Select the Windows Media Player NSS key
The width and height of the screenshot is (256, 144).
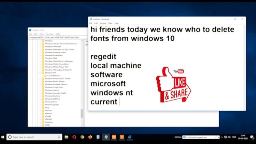(x=56, y=67)
